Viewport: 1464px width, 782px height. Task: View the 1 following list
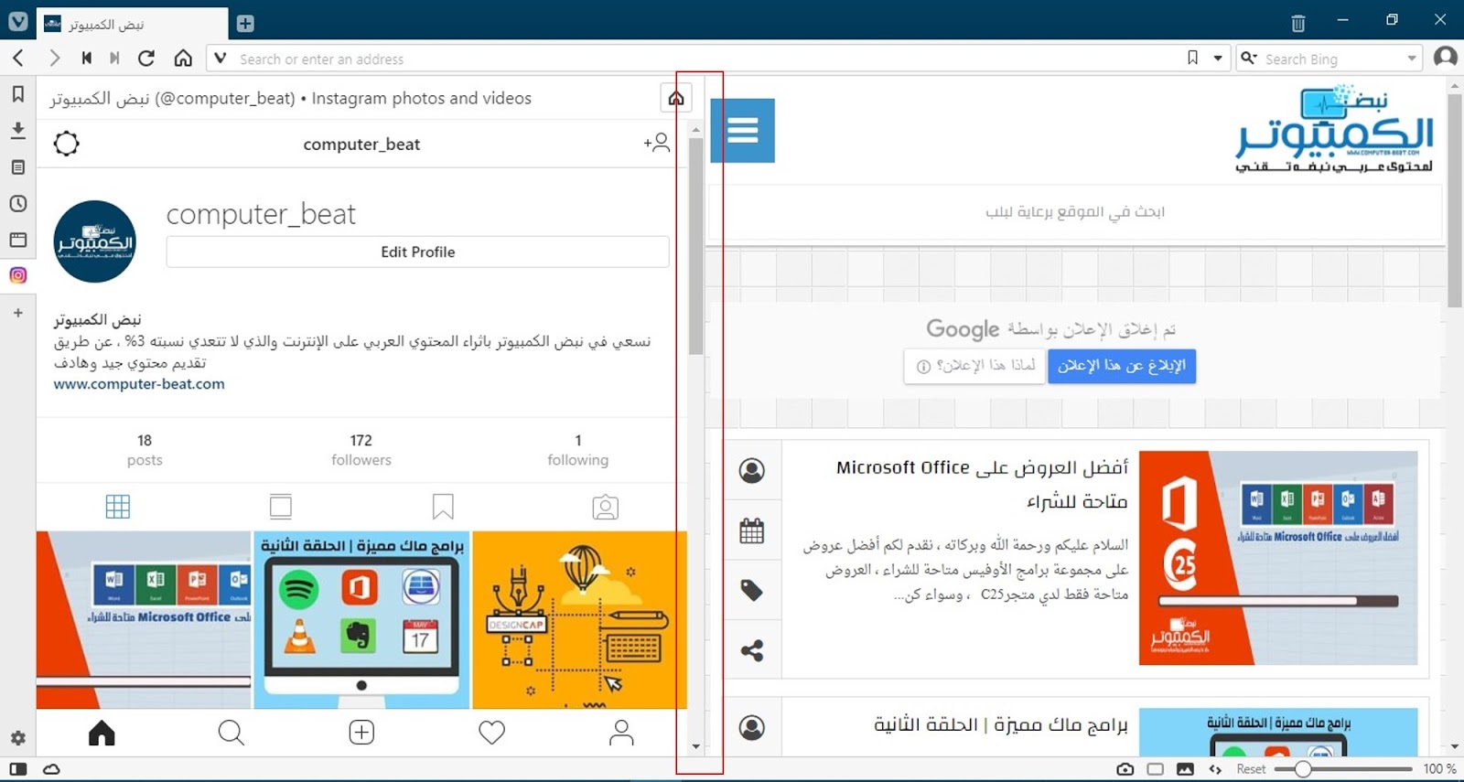tap(577, 450)
